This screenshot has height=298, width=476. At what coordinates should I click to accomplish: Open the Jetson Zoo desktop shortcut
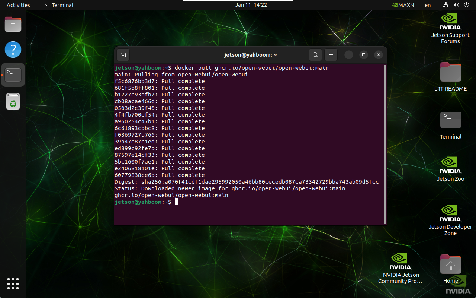[x=450, y=168]
